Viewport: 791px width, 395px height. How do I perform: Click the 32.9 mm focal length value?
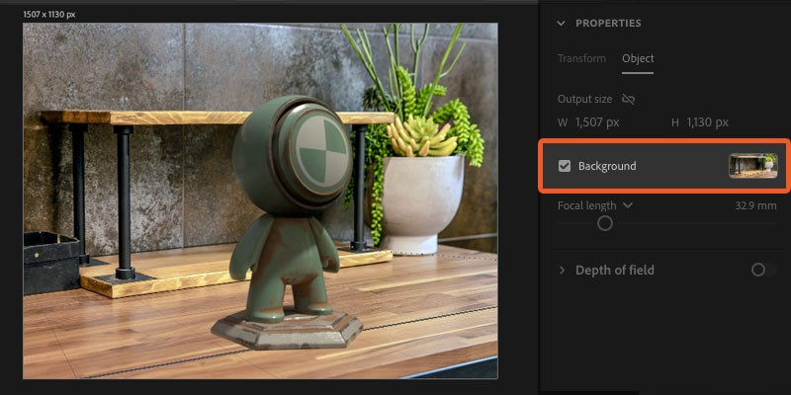coord(755,205)
